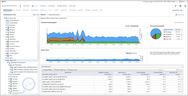Switch Resource Consumption chart to Breakdown
Image resolution: width=188 pixels, height=96 pixels.
(135, 26)
